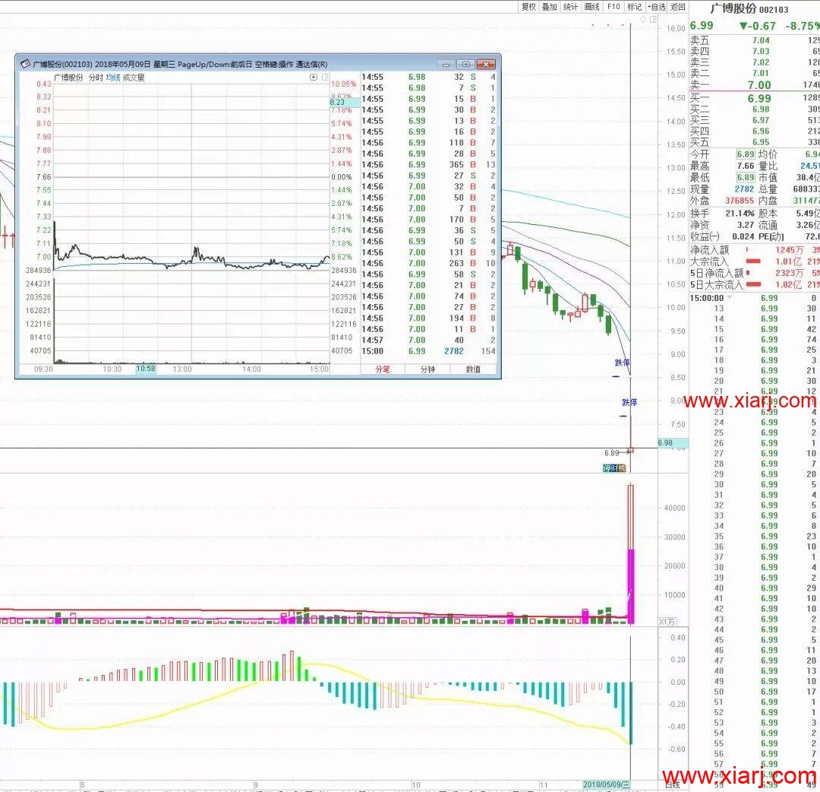Switch to the 数值 tab

coord(473,369)
